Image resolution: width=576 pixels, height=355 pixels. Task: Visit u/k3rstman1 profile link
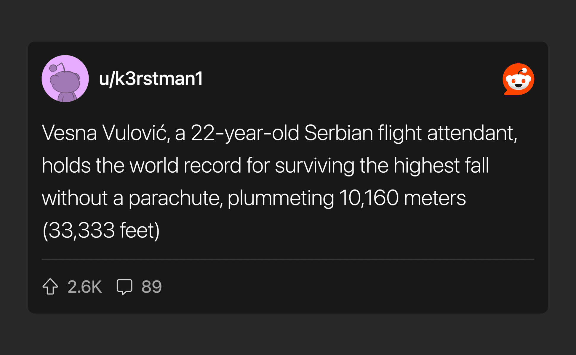click(151, 79)
